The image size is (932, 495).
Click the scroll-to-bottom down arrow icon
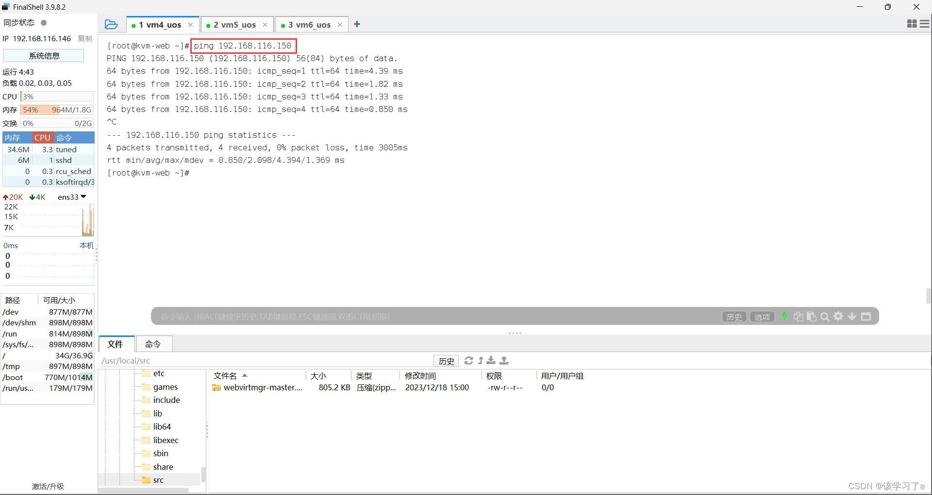pos(852,317)
